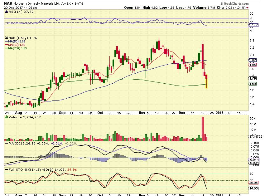Click the -0.034 MACD value tag
This screenshot has height=196, width=265.
pyautogui.click(x=253, y=163)
